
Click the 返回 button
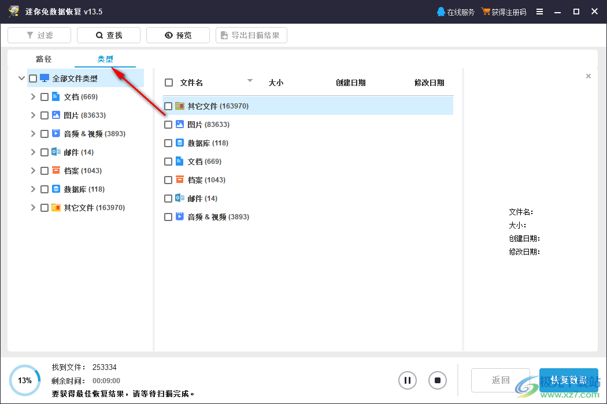pos(500,380)
